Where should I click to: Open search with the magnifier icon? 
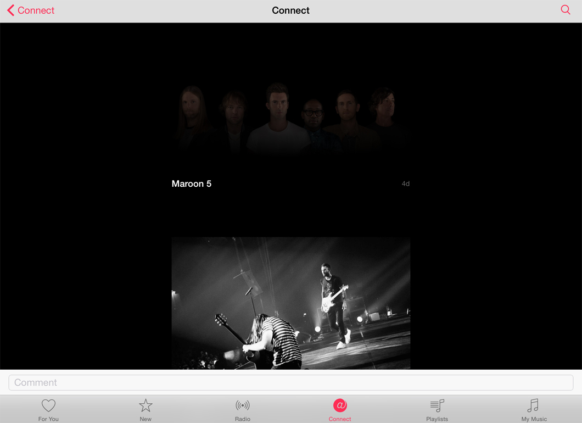click(565, 9)
